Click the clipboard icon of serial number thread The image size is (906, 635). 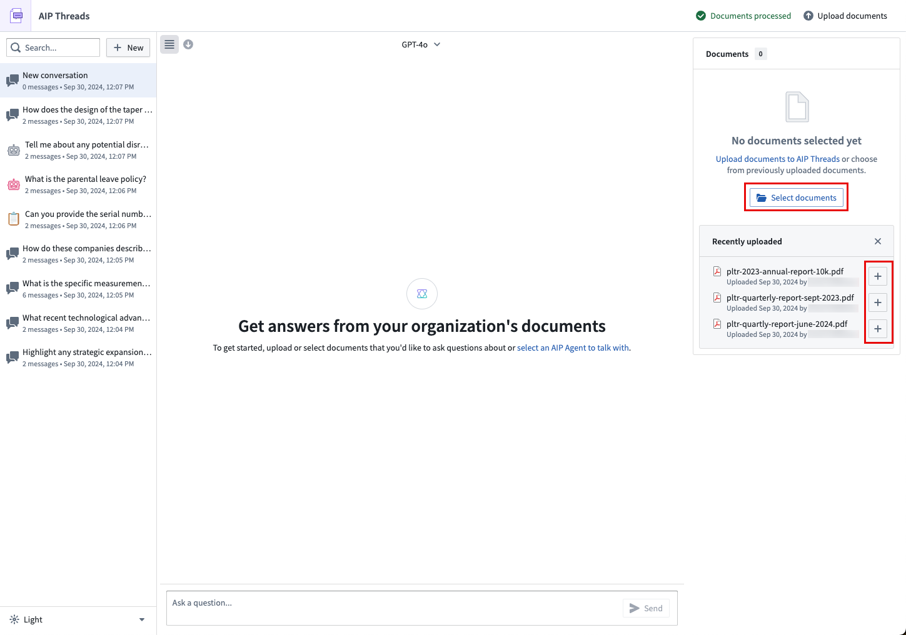click(x=14, y=219)
